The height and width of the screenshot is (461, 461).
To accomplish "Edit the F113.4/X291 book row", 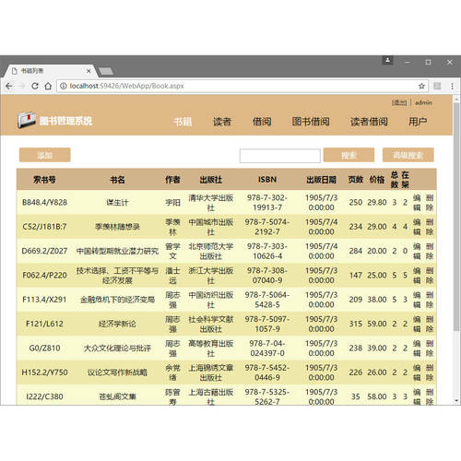I will tap(417, 300).
